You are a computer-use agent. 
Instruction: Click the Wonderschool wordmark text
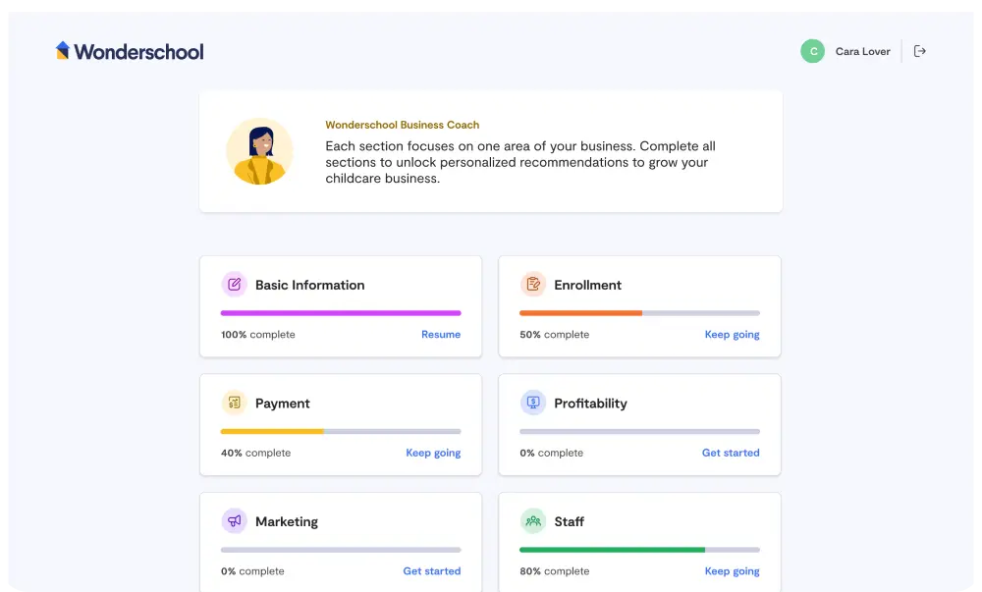(x=139, y=52)
